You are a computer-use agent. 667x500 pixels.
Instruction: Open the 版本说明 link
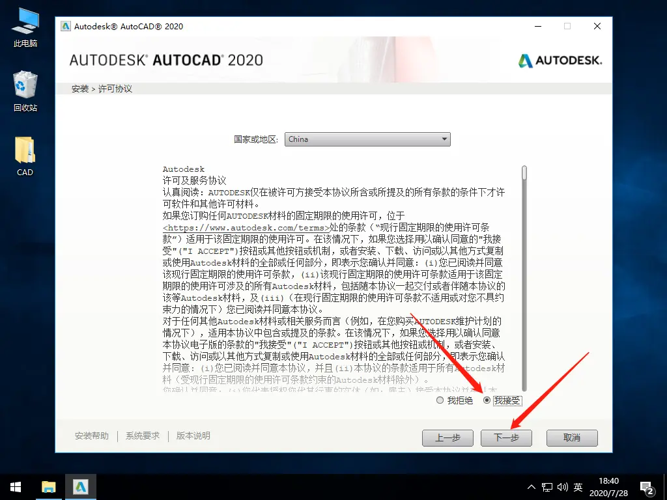coord(193,436)
